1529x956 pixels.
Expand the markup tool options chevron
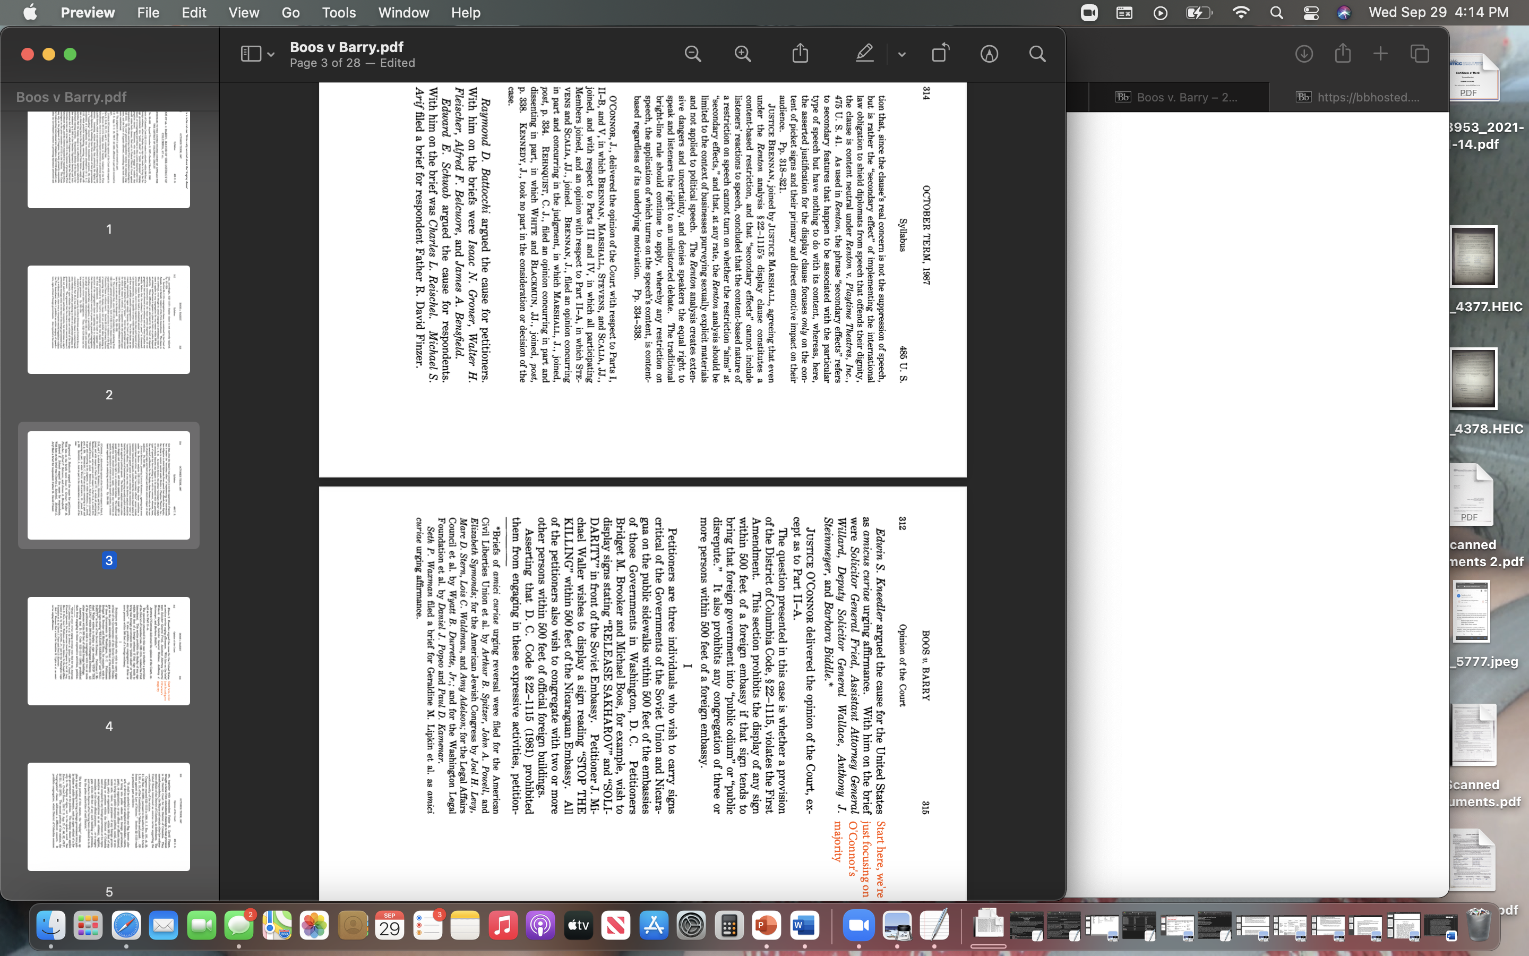(x=901, y=54)
